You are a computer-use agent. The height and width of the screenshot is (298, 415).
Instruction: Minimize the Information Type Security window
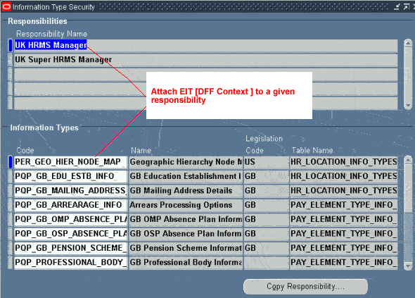pos(397,7)
